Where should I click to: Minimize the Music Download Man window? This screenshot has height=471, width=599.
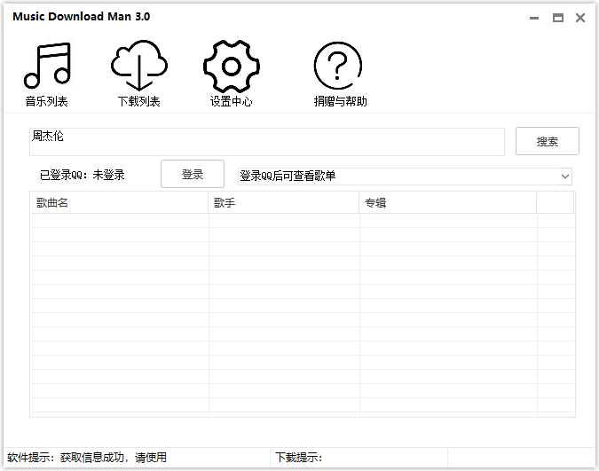click(534, 18)
